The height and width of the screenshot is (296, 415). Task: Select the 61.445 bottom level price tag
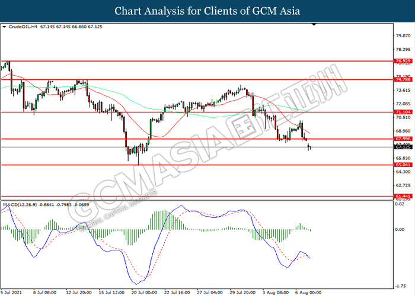pyautogui.click(x=403, y=196)
